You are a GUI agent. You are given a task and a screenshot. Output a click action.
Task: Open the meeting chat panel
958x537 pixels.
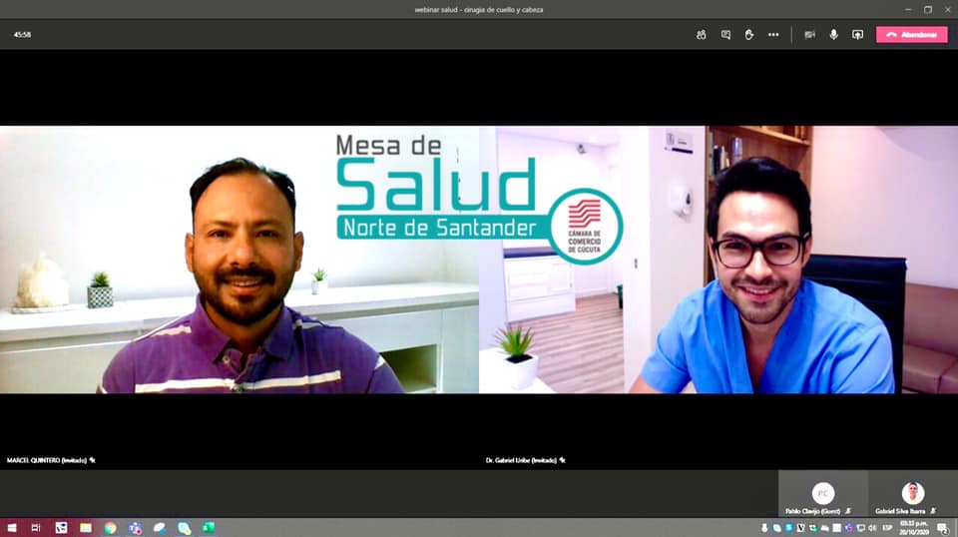click(x=725, y=35)
